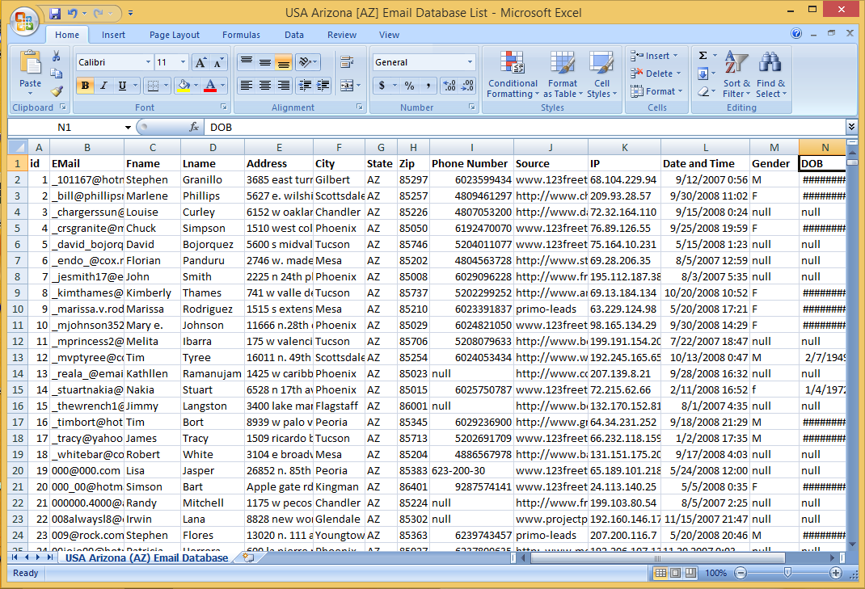Apply Bold formatting from the Font group
The width and height of the screenshot is (865, 589).
[x=84, y=86]
